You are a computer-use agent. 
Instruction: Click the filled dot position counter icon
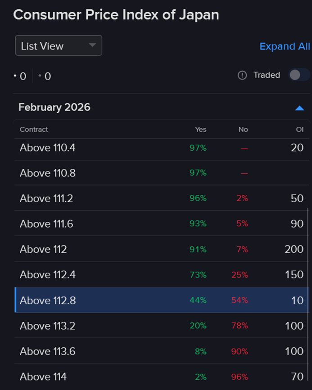[x=15, y=76]
